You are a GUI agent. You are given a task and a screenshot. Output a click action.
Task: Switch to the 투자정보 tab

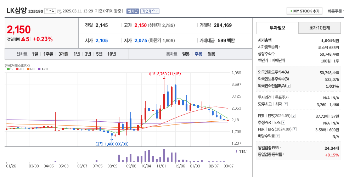[277, 28]
